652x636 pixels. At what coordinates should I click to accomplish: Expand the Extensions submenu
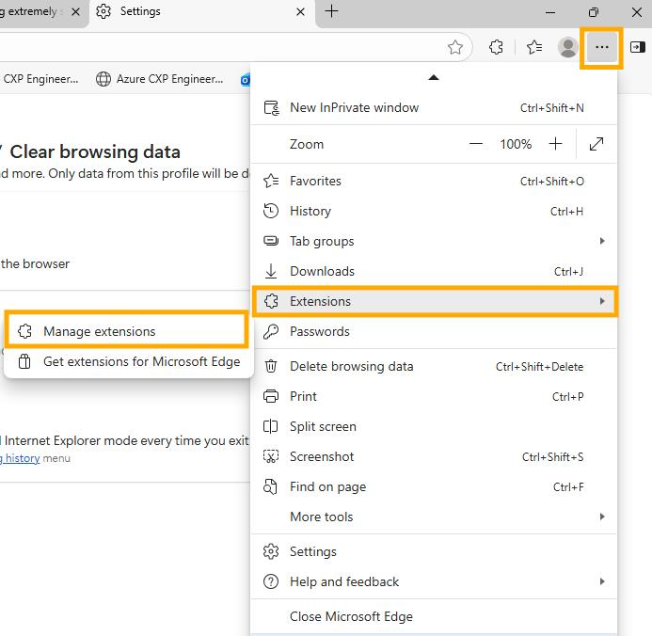[435, 301]
